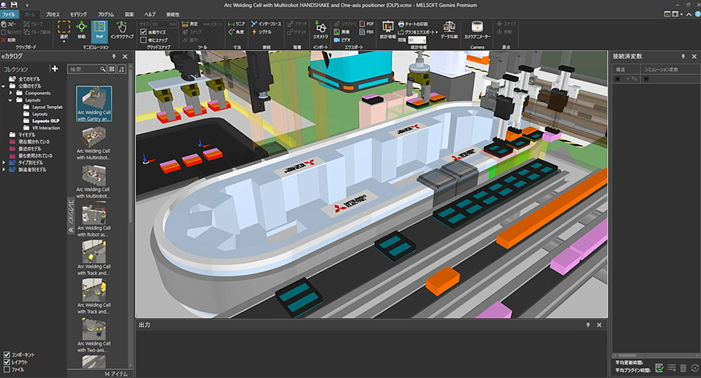Open the ファイル tab

pyautogui.click(x=9, y=14)
